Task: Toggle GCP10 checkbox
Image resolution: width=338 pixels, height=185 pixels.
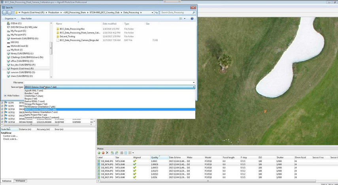Action: point(2,109)
